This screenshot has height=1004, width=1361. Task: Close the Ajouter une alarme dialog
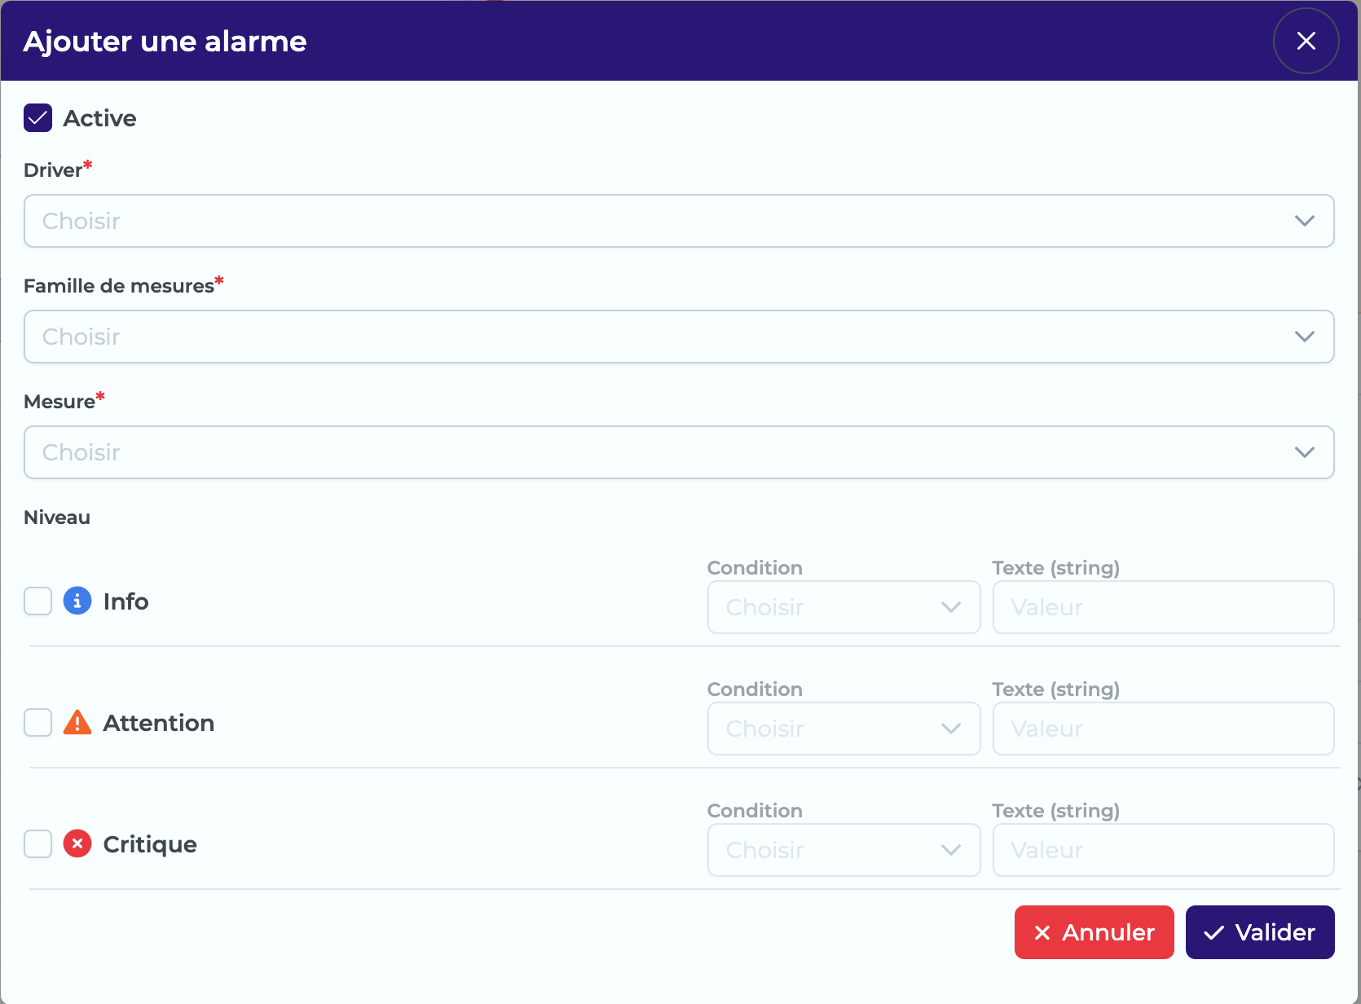1306,41
